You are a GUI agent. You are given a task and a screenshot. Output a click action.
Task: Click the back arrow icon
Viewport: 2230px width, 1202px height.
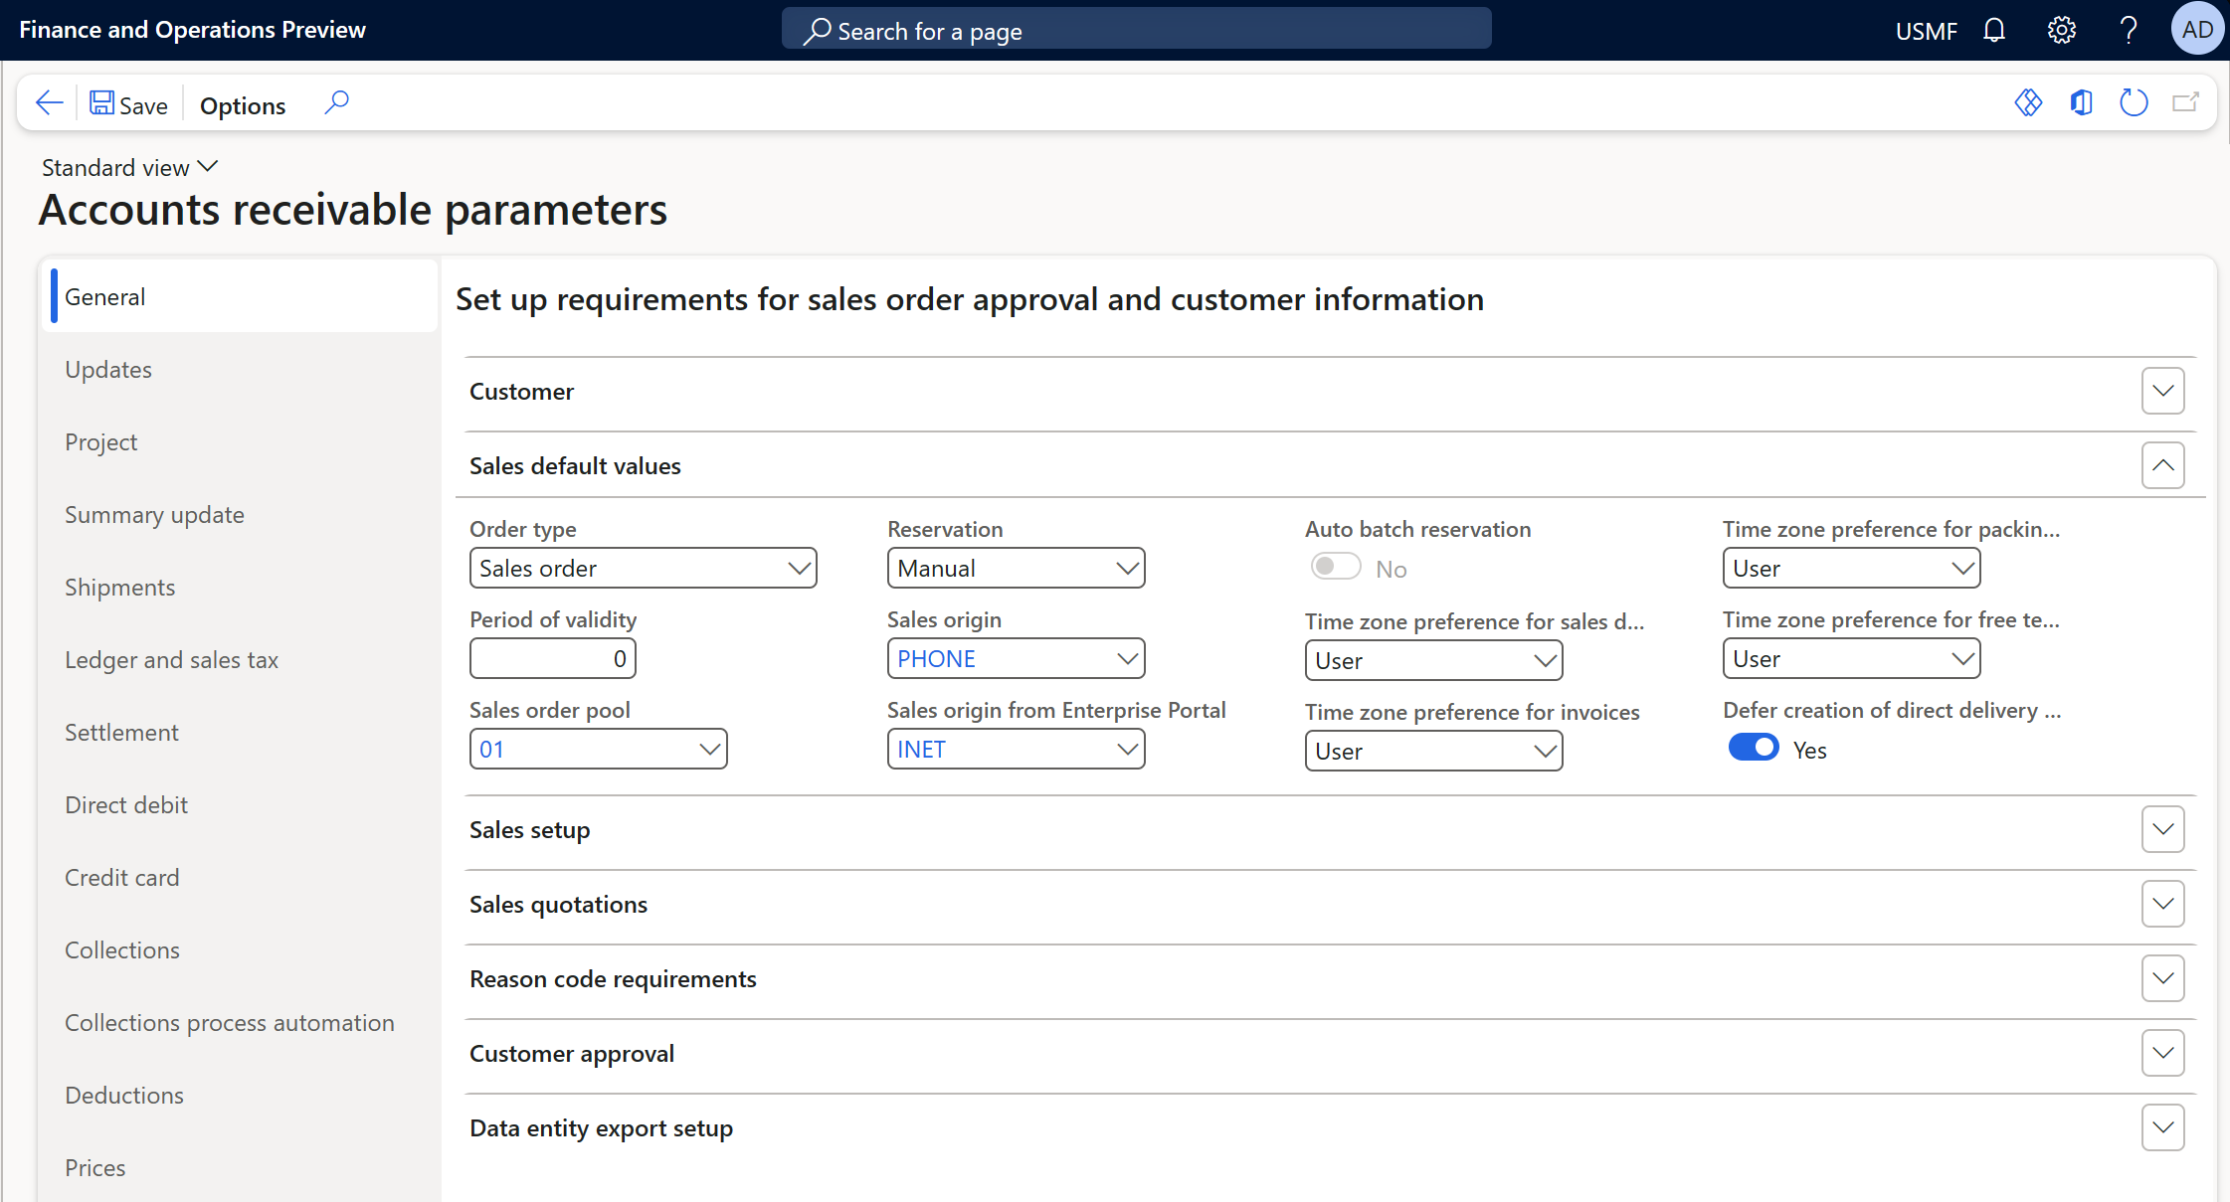(x=49, y=103)
